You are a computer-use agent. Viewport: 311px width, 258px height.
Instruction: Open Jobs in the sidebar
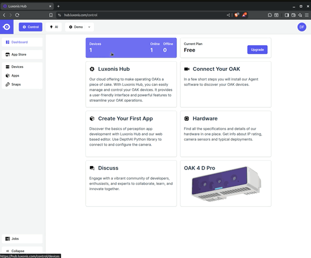(22, 239)
